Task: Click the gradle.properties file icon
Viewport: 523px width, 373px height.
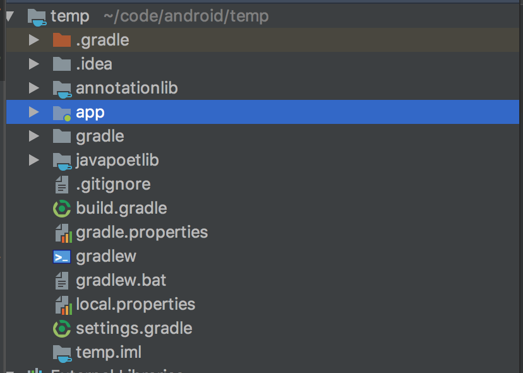Action: 61,233
